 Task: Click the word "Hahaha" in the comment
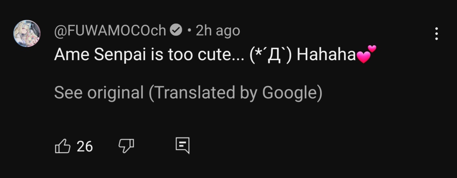click(326, 55)
